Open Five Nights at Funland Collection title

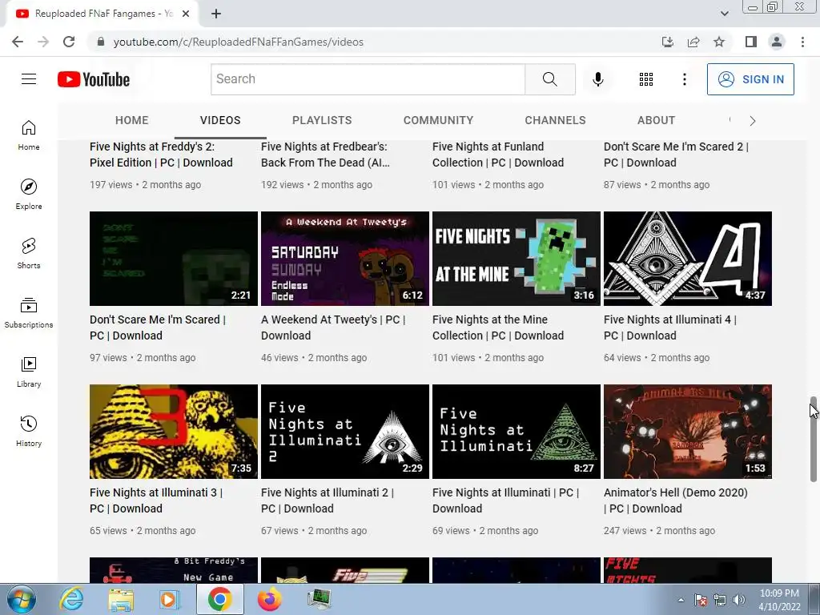498,155
